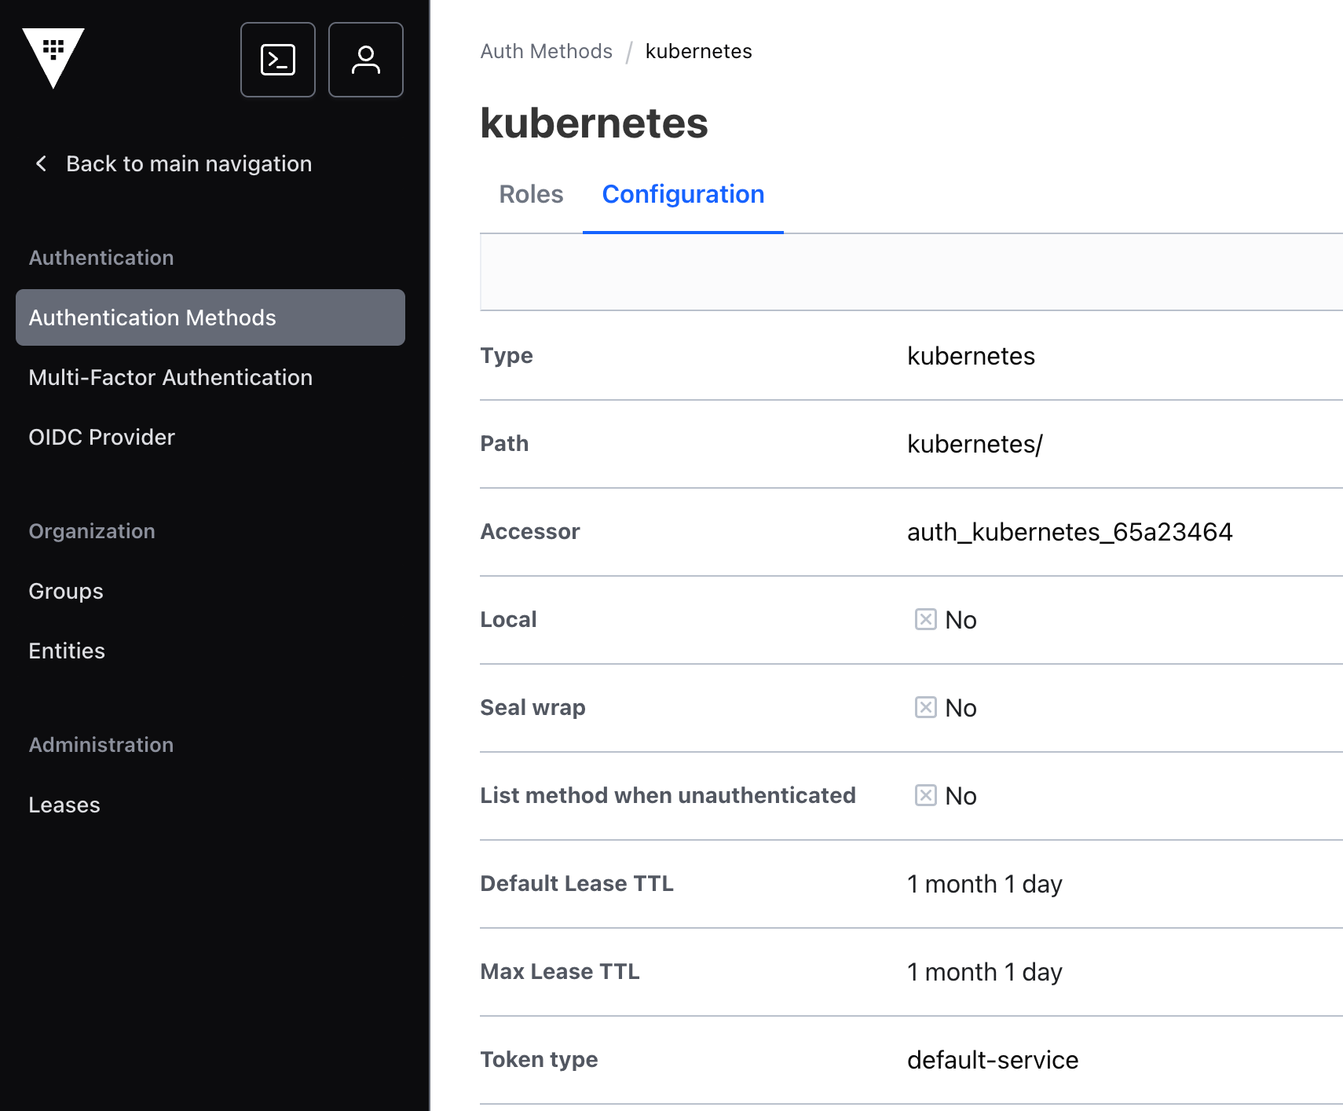The height and width of the screenshot is (1111, 1343).
Task: Click the X icon next to Local
Action: 926,619
